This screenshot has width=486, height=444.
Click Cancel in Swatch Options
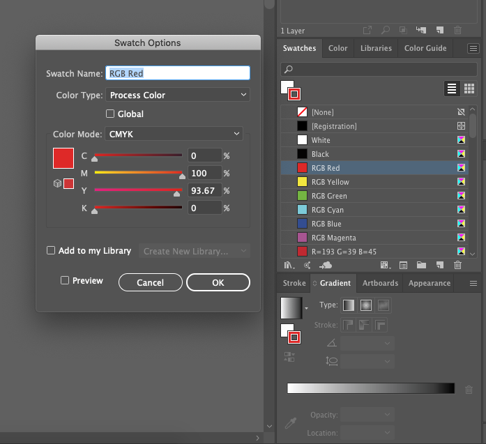(151, 282)
